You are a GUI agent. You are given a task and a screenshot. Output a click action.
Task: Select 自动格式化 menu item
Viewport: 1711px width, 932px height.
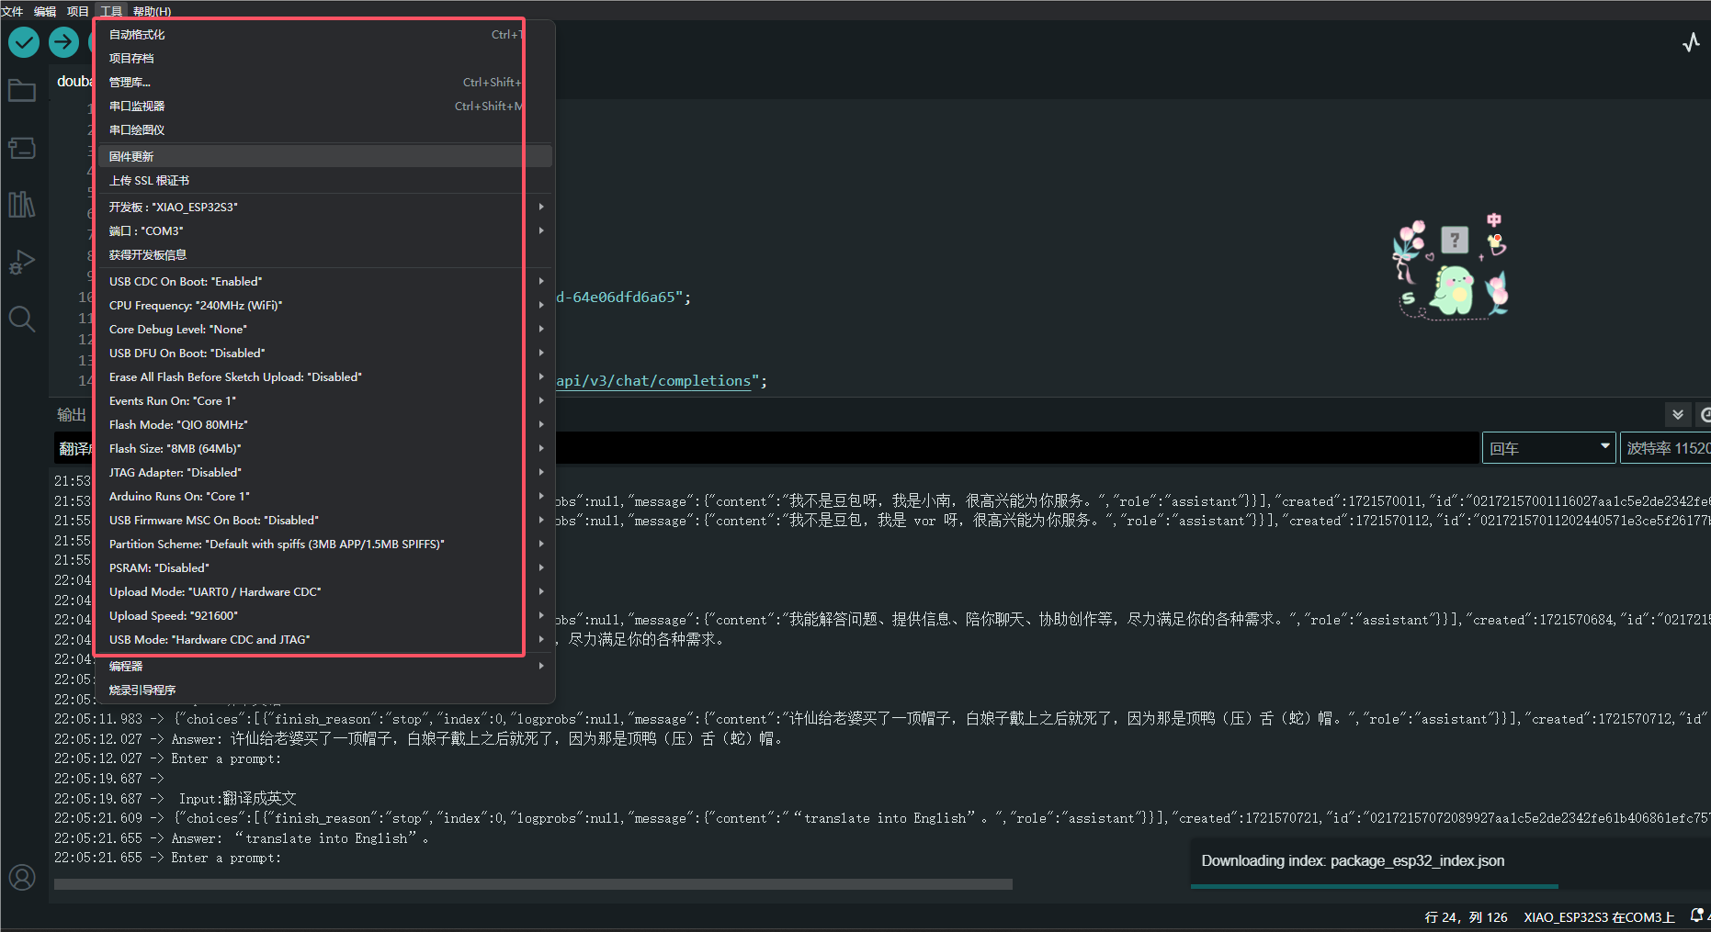click(x=138, y=35)
